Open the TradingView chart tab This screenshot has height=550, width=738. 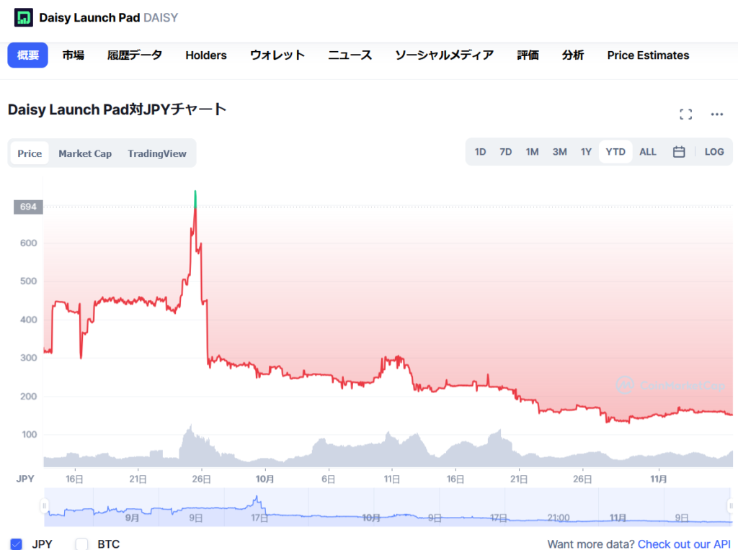(x=157, y=153)
